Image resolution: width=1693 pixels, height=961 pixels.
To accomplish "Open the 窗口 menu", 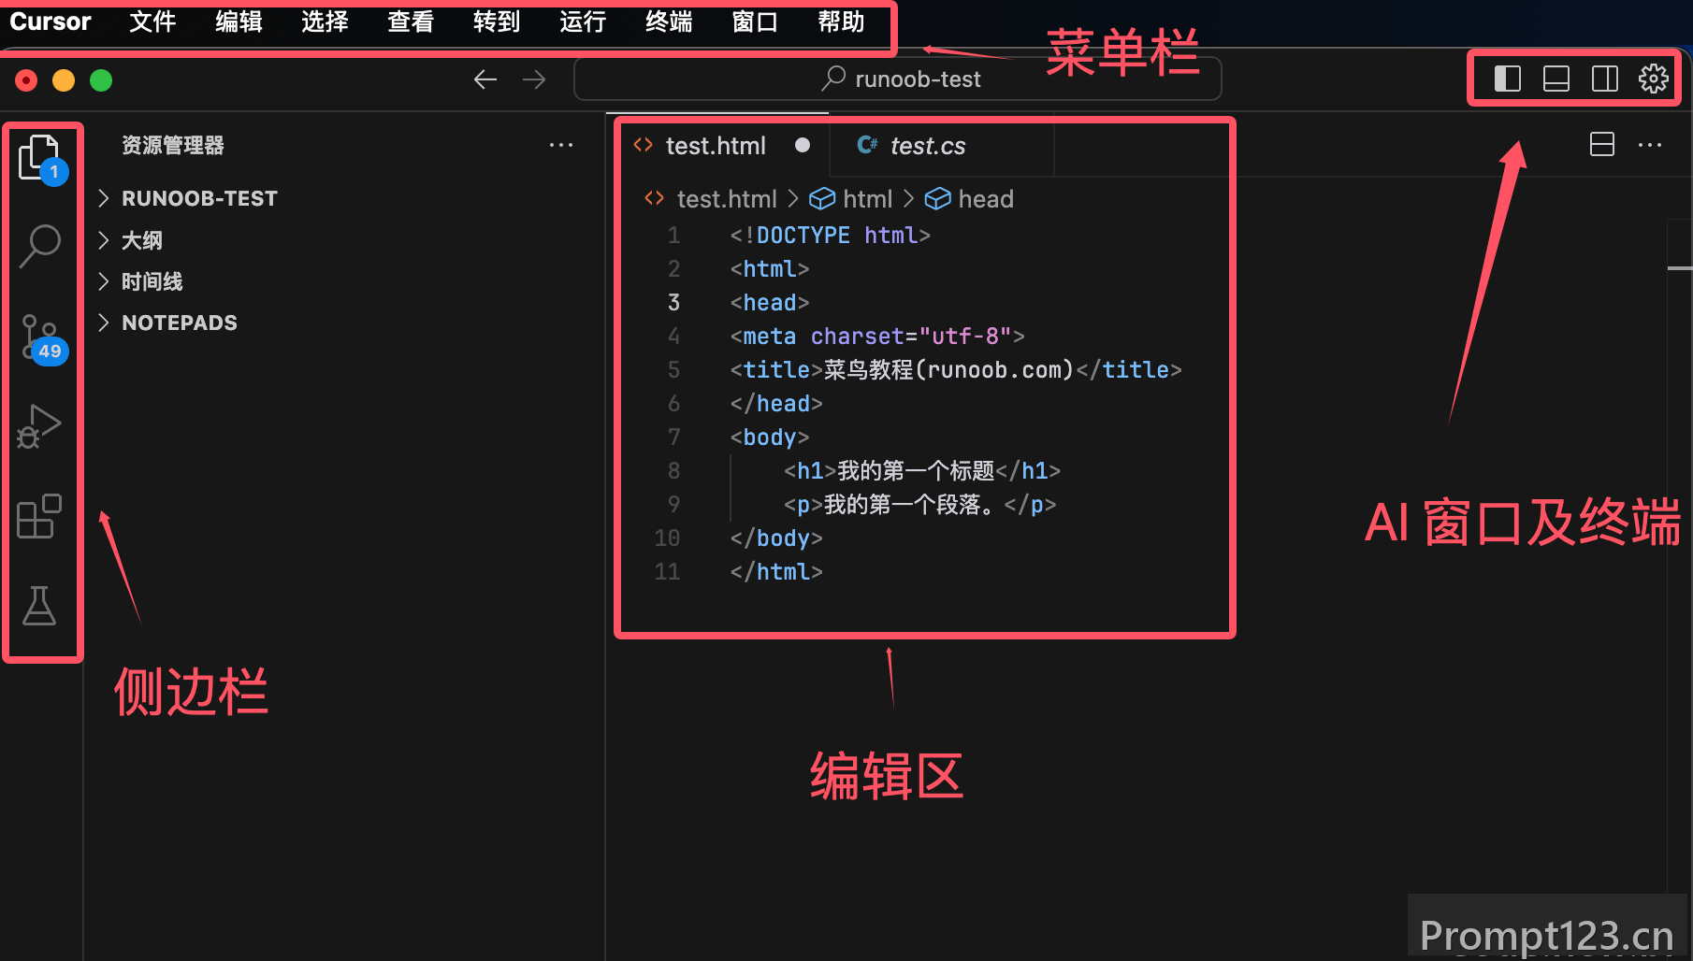I will (755, 22).
